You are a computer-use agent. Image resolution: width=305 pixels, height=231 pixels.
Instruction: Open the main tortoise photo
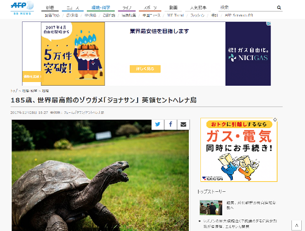100,175
